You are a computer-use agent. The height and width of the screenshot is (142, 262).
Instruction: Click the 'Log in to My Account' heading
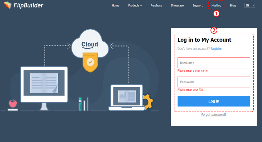[204, 40]
